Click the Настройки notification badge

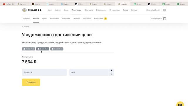pos(105,19)
